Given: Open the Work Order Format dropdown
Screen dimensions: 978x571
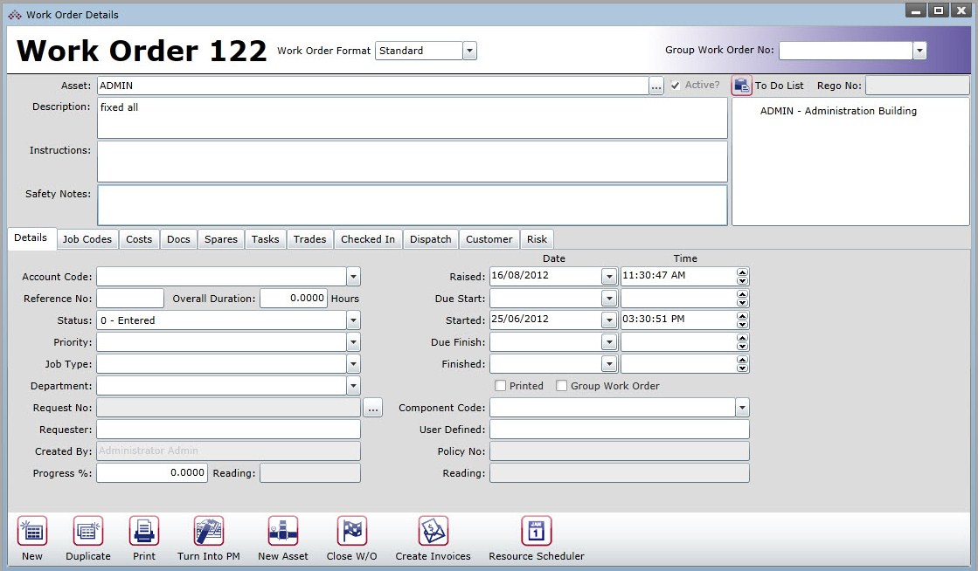Looking at the screenshot, I should 469,51.
